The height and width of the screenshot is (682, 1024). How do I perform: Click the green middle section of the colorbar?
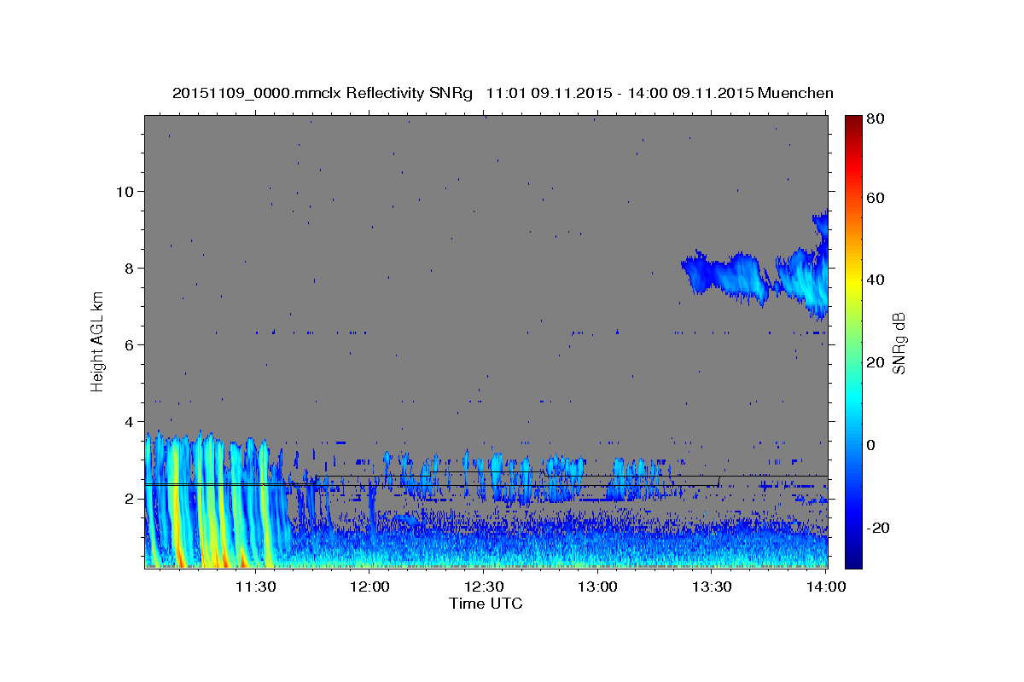(853, 341)
